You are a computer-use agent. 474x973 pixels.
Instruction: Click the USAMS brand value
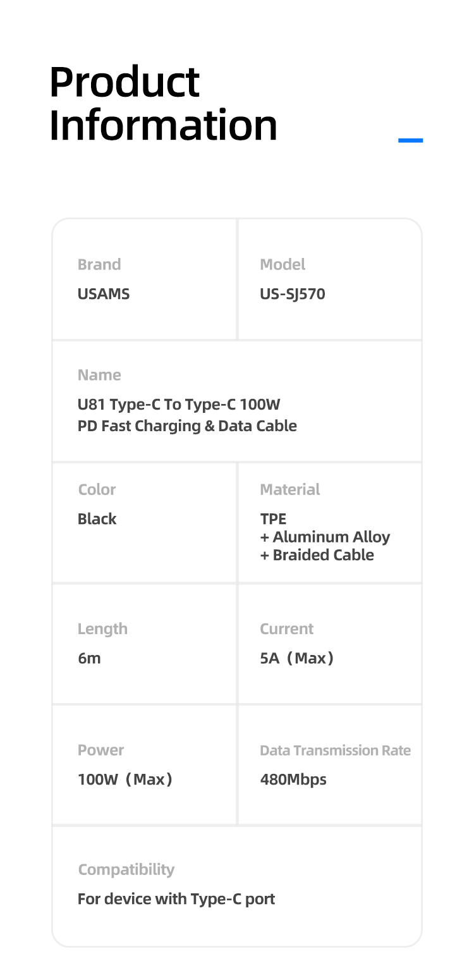[104, 294]
